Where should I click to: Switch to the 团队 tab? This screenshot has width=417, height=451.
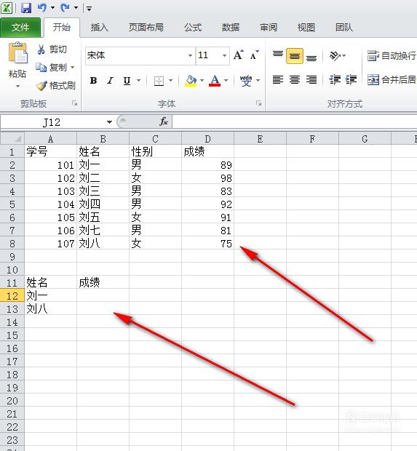344,28
